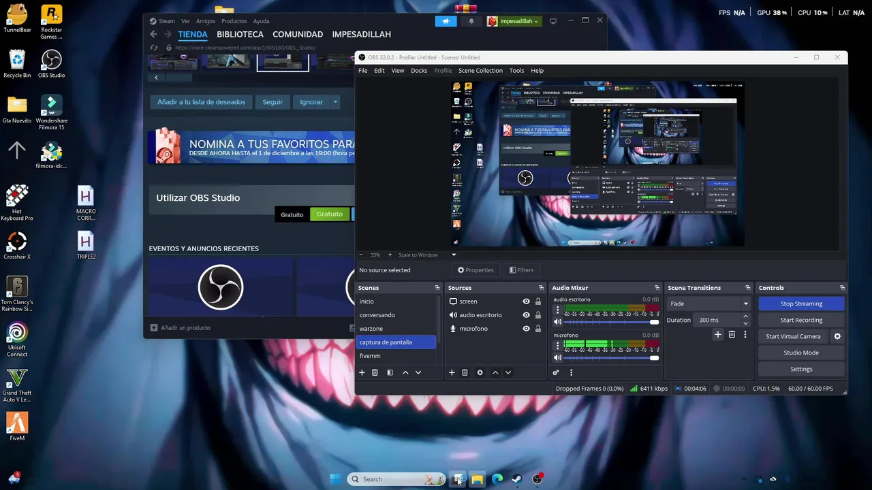
Task: Add a new scene with the plus icon
Action: coord(362,372)
